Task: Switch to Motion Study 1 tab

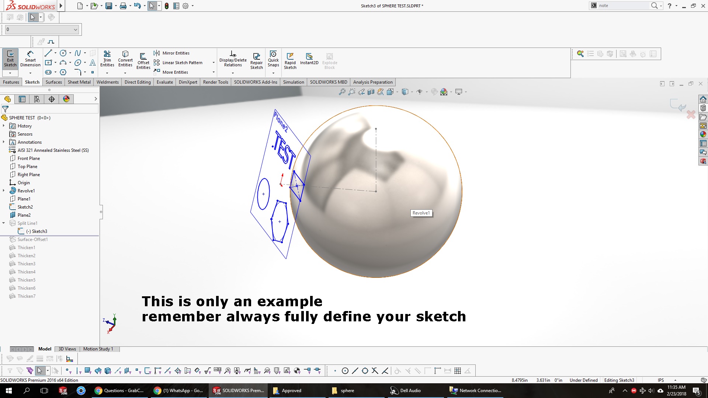Action: point(98,349)
